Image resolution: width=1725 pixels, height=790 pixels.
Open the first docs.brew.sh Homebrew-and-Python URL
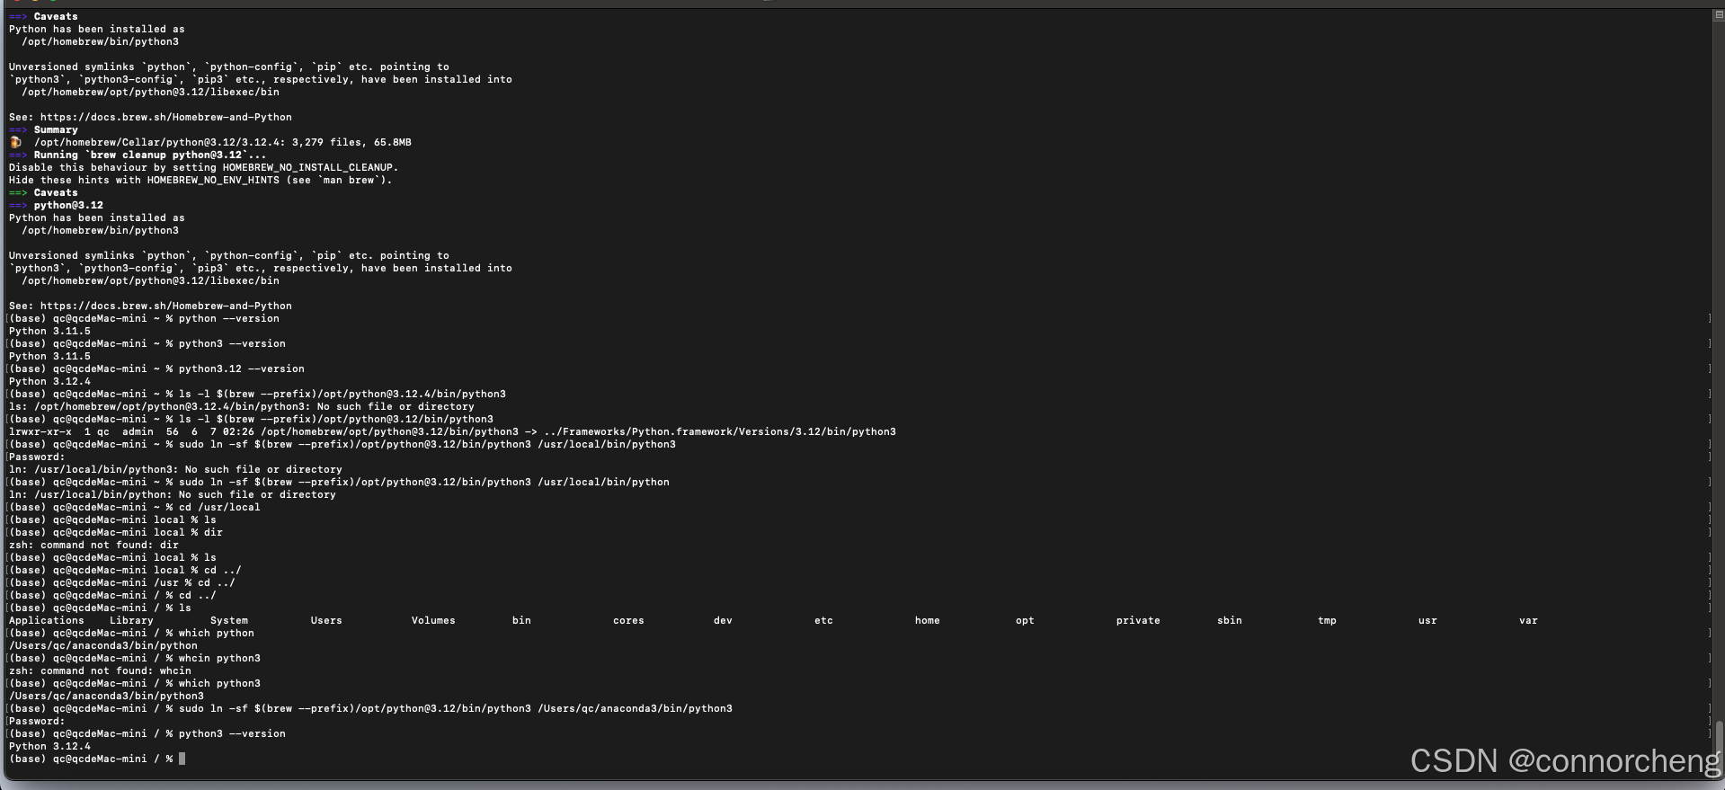tap(165, 118)
